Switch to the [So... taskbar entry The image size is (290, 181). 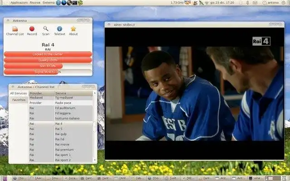(x=20, y=178)
